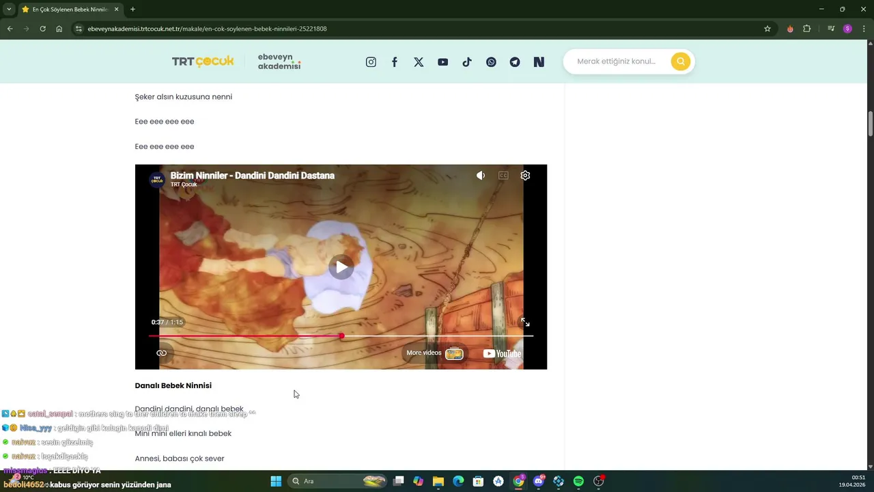Open the video on YouTube via logo

click(502, 353)
